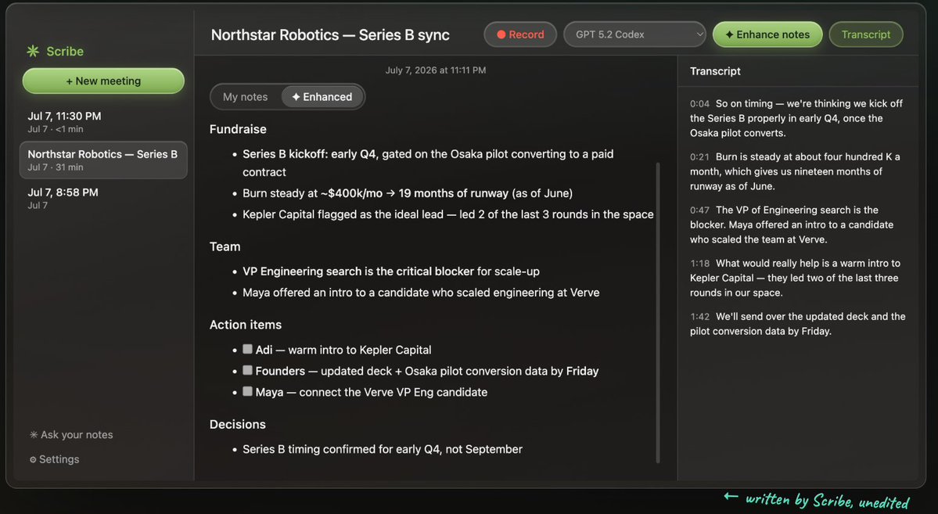
Task: Click the Enhance notes button
Action: (767, 34)
